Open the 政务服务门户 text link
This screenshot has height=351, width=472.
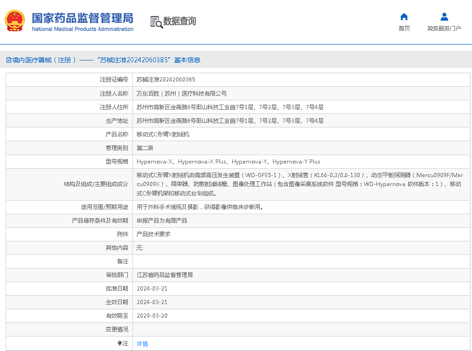pos(444,29)
